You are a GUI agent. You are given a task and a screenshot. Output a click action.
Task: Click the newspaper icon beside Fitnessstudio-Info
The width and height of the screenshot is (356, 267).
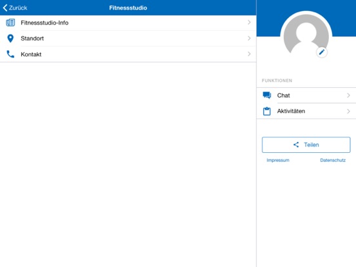point(10,23)
